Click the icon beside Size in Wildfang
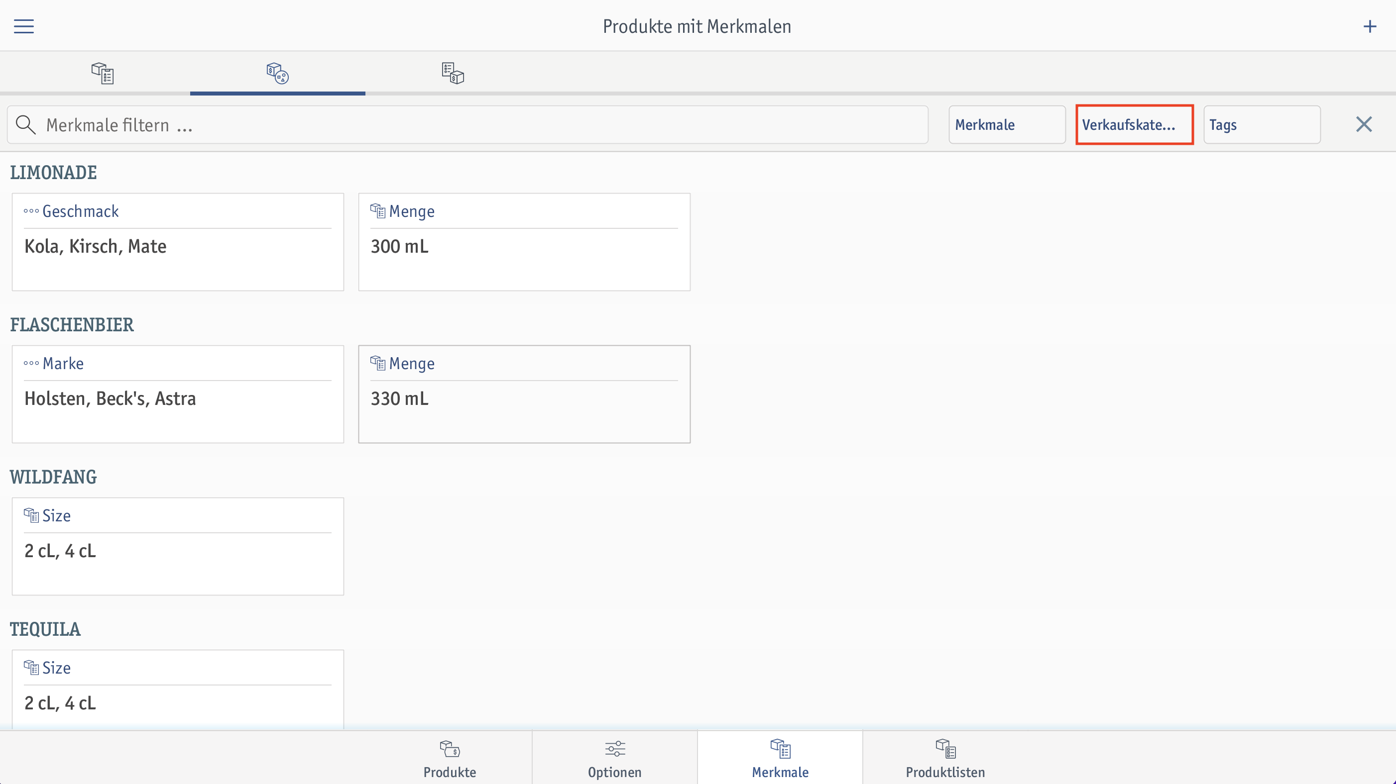 tap(31, 515)
